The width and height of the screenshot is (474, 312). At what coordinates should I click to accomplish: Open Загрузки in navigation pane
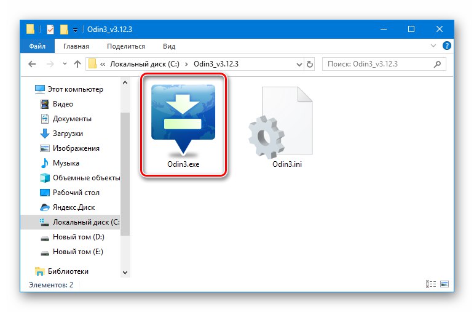61,134
